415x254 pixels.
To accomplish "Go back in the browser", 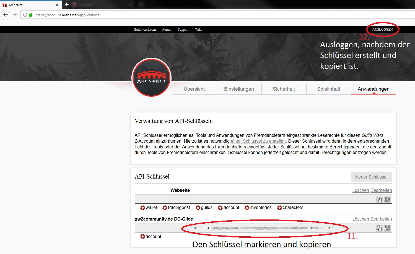I will click(x=6, y=15).
